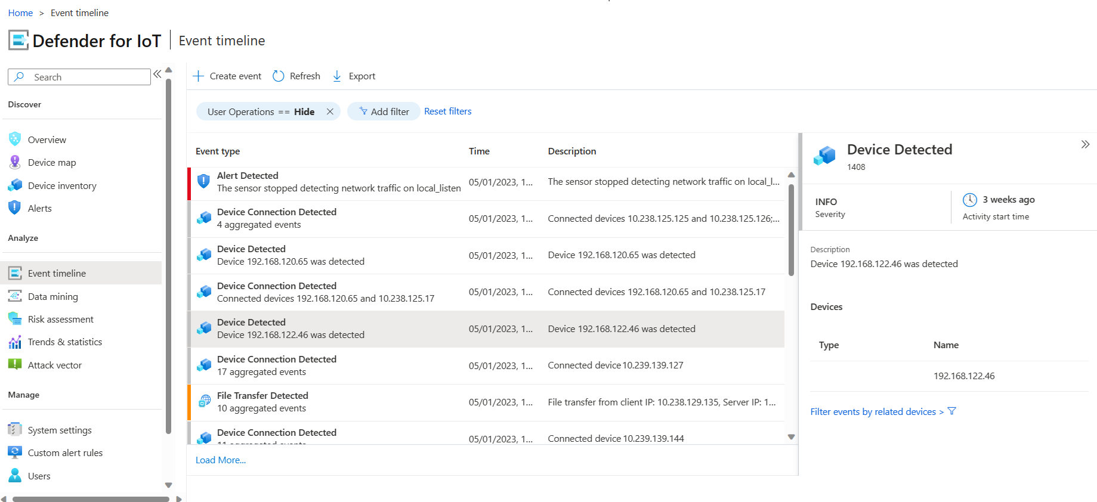Click the cube icon in Device Detected details panel
Image resolution: width=1097 pixels, height=502 pixels.
coord(824,156)
